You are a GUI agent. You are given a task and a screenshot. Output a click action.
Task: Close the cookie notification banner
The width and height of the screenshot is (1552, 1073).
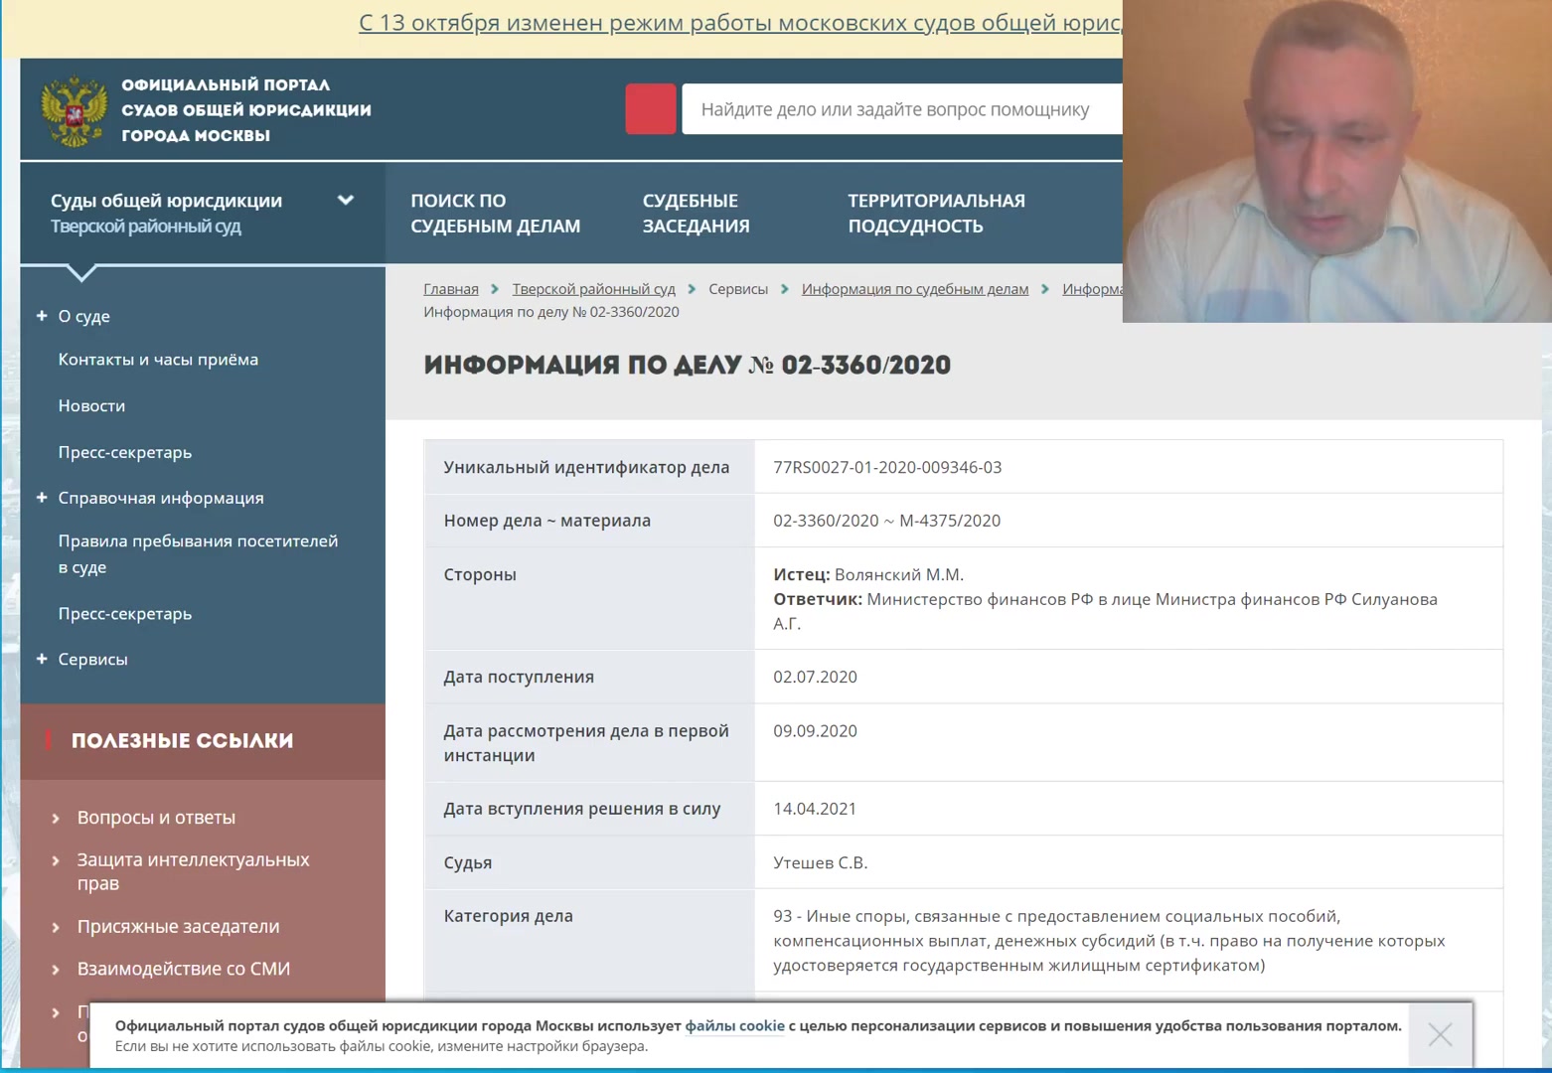point(1440,1035)
